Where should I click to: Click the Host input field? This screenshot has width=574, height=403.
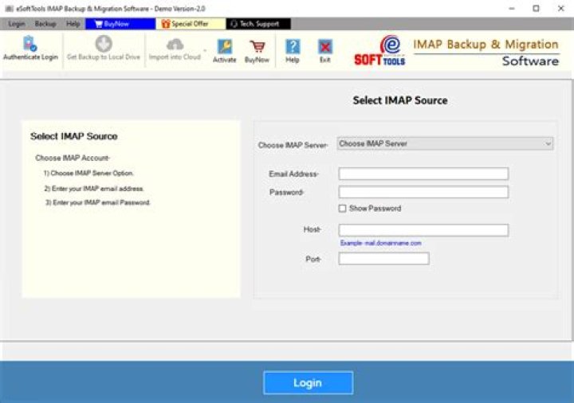click(423, 230)
